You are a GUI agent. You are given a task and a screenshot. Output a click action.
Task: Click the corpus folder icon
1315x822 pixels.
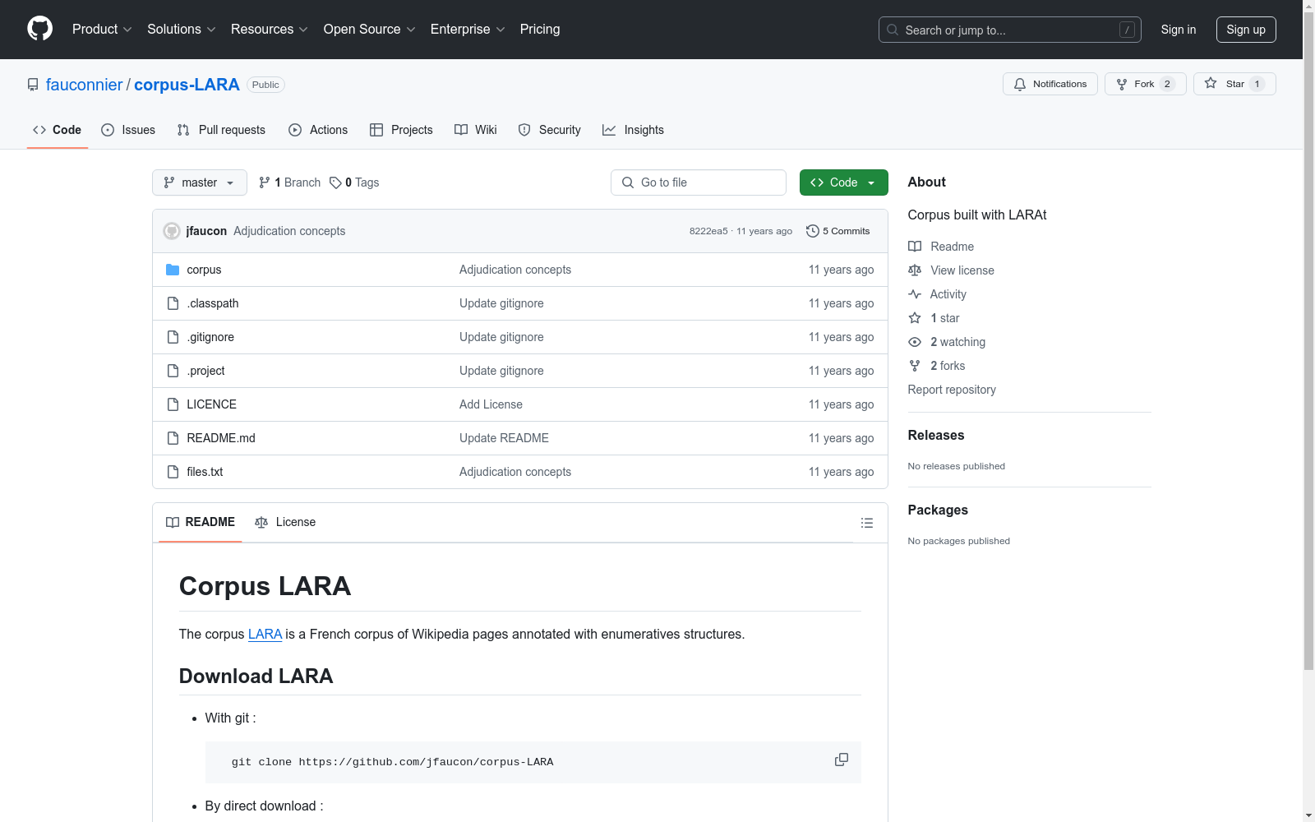click(x=173, y=270)
